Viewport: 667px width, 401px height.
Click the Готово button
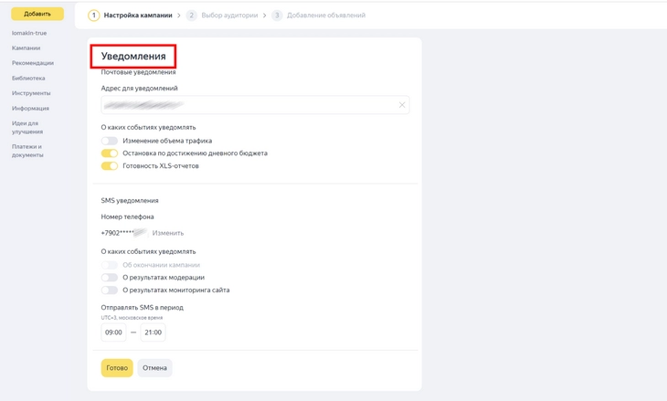(117, 368)
